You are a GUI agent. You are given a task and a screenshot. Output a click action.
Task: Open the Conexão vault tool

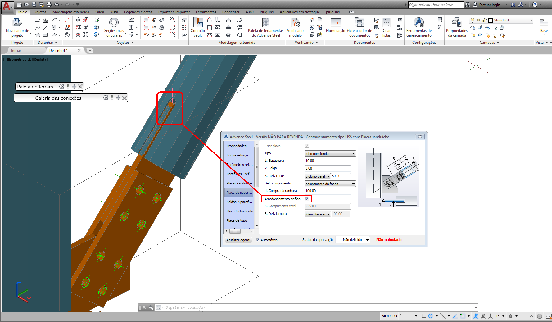pos(198,27)
